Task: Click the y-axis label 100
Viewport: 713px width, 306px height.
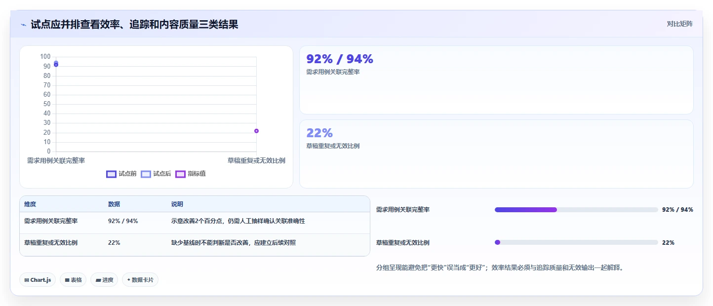Action: coord(45,57)
